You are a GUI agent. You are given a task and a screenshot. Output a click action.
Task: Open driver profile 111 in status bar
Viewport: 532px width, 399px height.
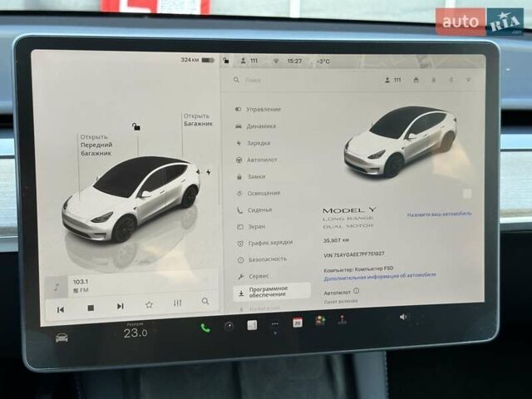point(249,61)
